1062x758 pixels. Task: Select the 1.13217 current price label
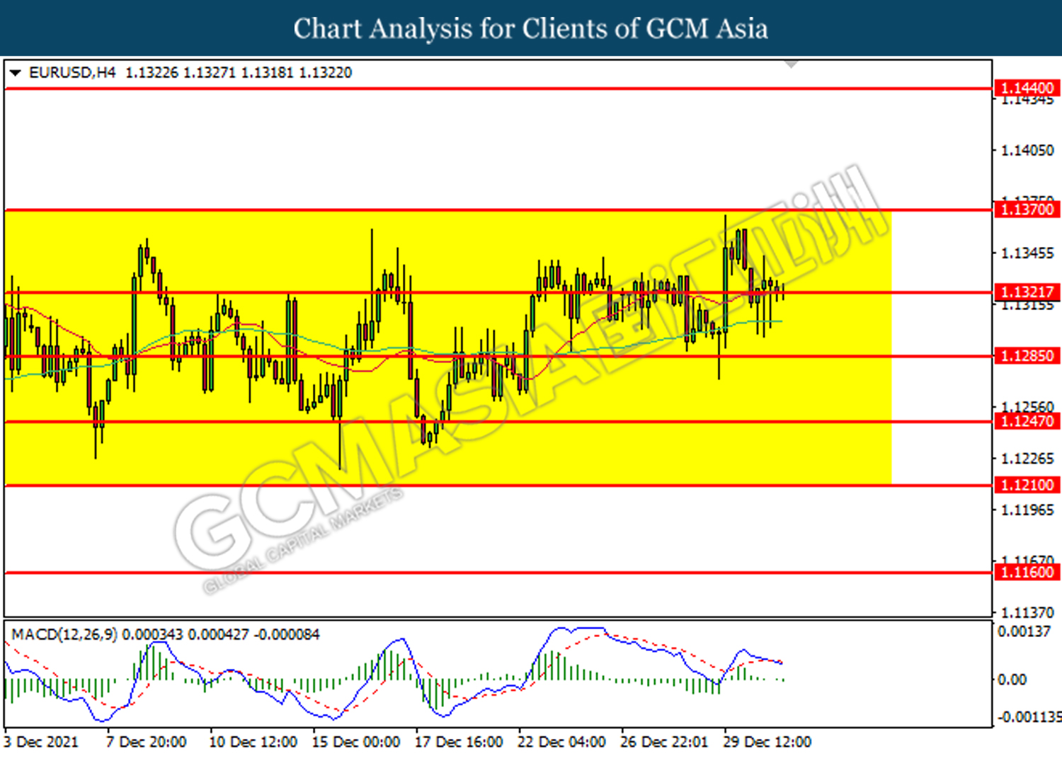(1027, 292)
